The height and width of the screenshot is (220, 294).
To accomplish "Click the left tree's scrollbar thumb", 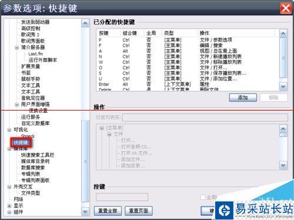I will 85,161.
